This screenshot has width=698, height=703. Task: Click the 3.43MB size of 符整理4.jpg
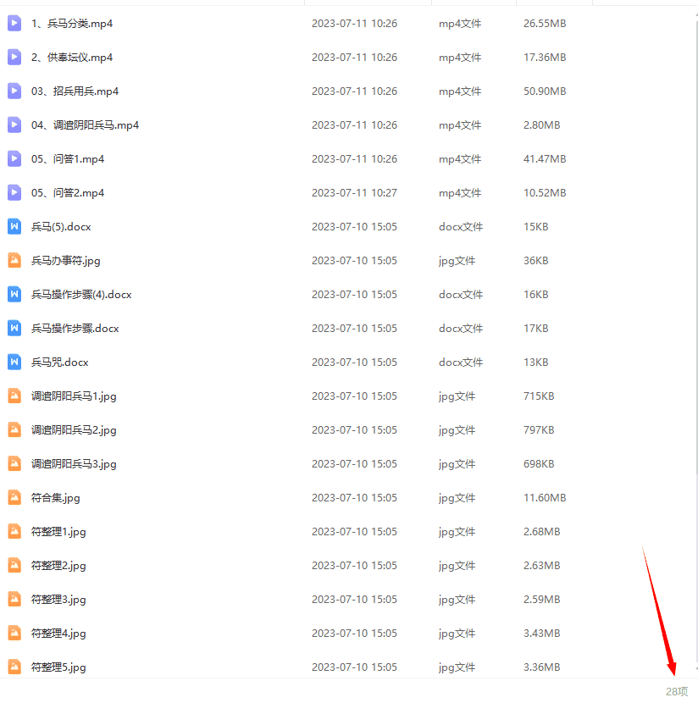(541, 634)
